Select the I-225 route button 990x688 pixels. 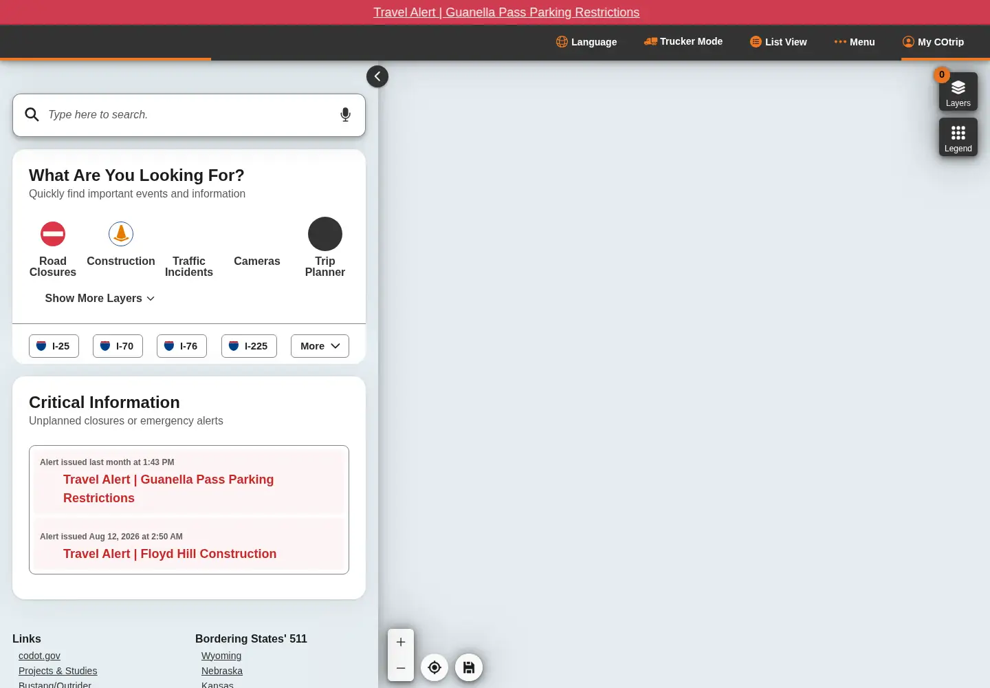click(249, 346)
